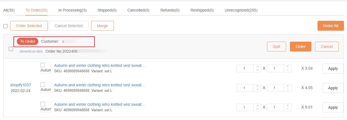This screenshot has height=120, width=347.
Task: Go to the Shipped(0) tab
Action: 107,10
